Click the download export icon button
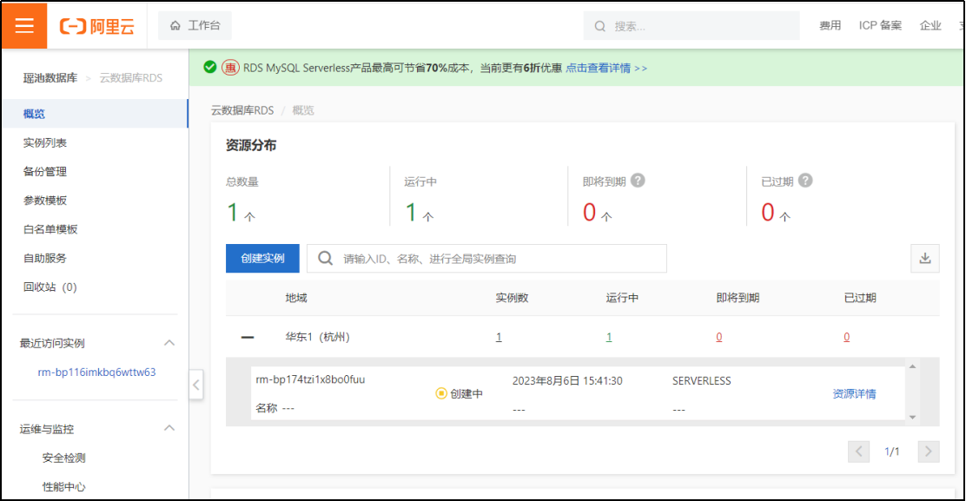 [x=924, y=259]
